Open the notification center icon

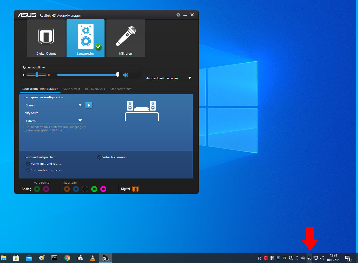[348, 258]
